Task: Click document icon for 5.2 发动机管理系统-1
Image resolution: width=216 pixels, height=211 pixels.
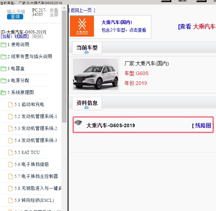Action: 11,117
